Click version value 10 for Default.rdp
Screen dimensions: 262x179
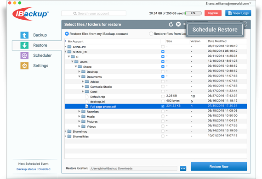(193, 96)
